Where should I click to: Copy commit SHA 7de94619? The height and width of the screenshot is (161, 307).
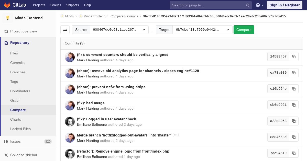(294, 153)
